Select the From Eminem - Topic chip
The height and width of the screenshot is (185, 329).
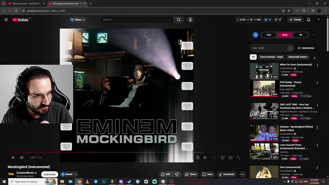271,57
